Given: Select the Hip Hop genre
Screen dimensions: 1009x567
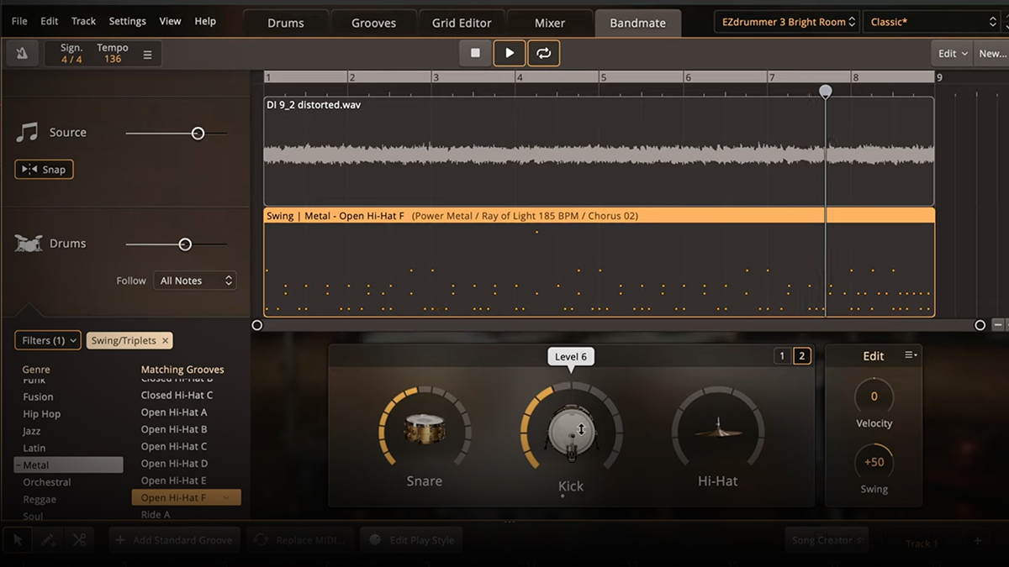Looking at the screenshot, I should tap(42, 414).
